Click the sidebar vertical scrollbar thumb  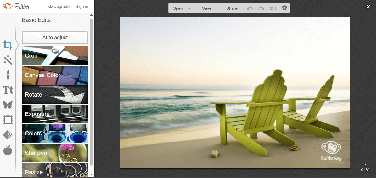coord(91,92)
